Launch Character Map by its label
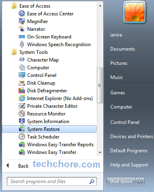 click(x=43, y=60)
